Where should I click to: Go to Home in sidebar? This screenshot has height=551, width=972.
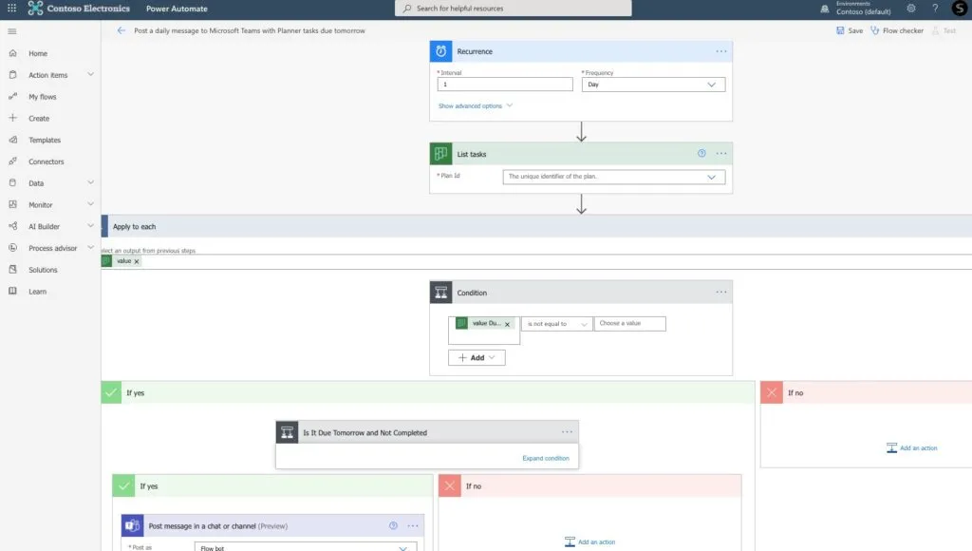click(38, 53)
